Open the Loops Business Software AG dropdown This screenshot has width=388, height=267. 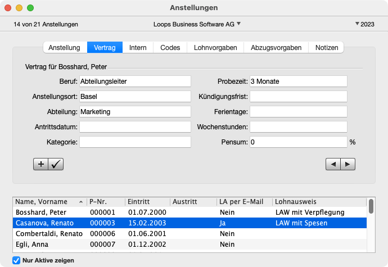[197, 24]
